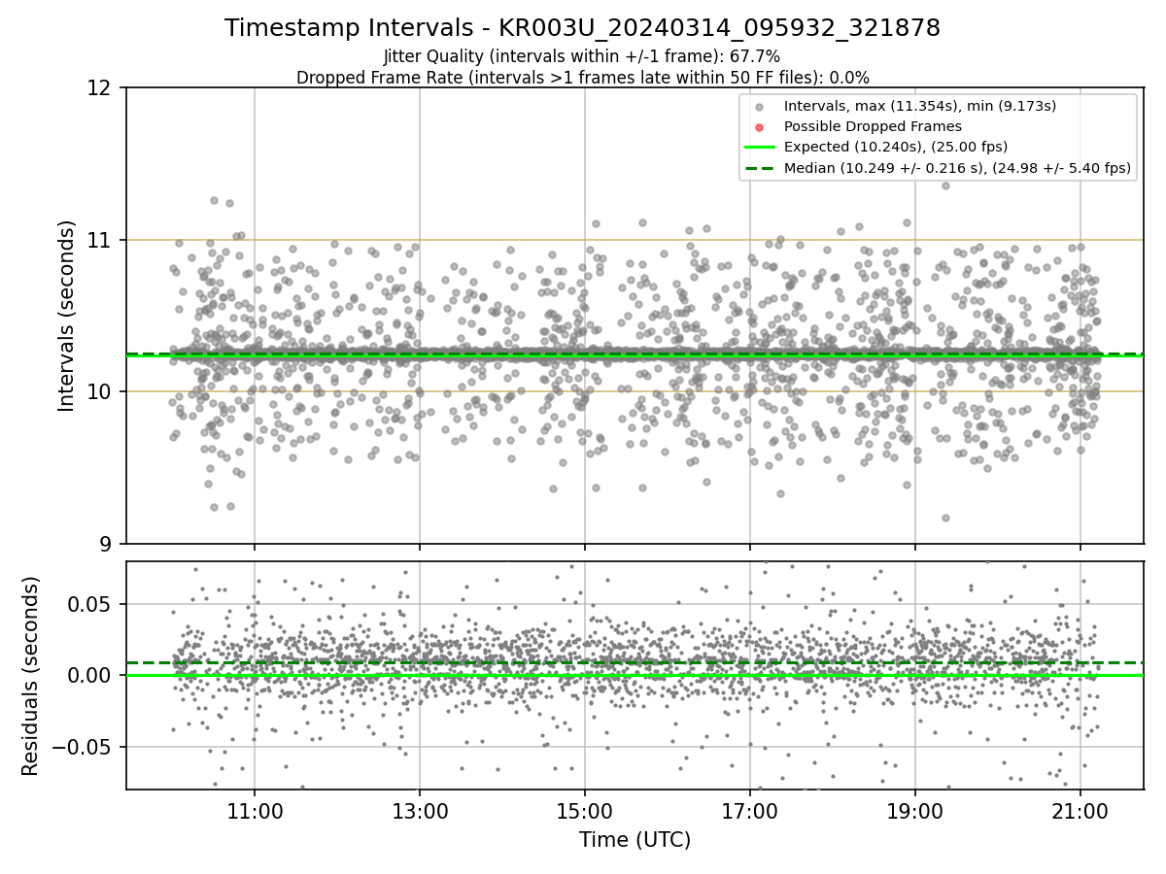Click the dashed green Median legend line sample

pos(760,168)
